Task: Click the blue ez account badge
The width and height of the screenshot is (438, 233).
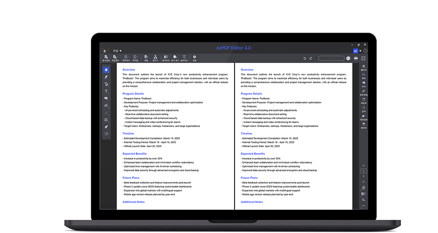Action: (x=356, y=51)
